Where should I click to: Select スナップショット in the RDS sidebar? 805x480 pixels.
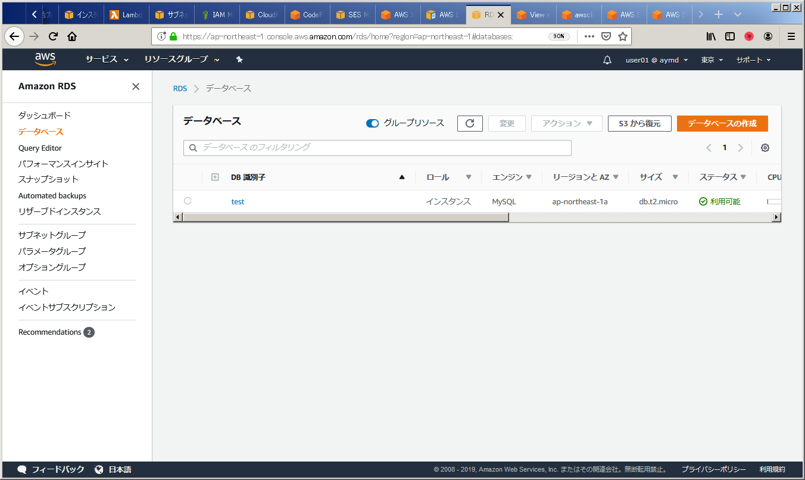[x=48, y=179]
